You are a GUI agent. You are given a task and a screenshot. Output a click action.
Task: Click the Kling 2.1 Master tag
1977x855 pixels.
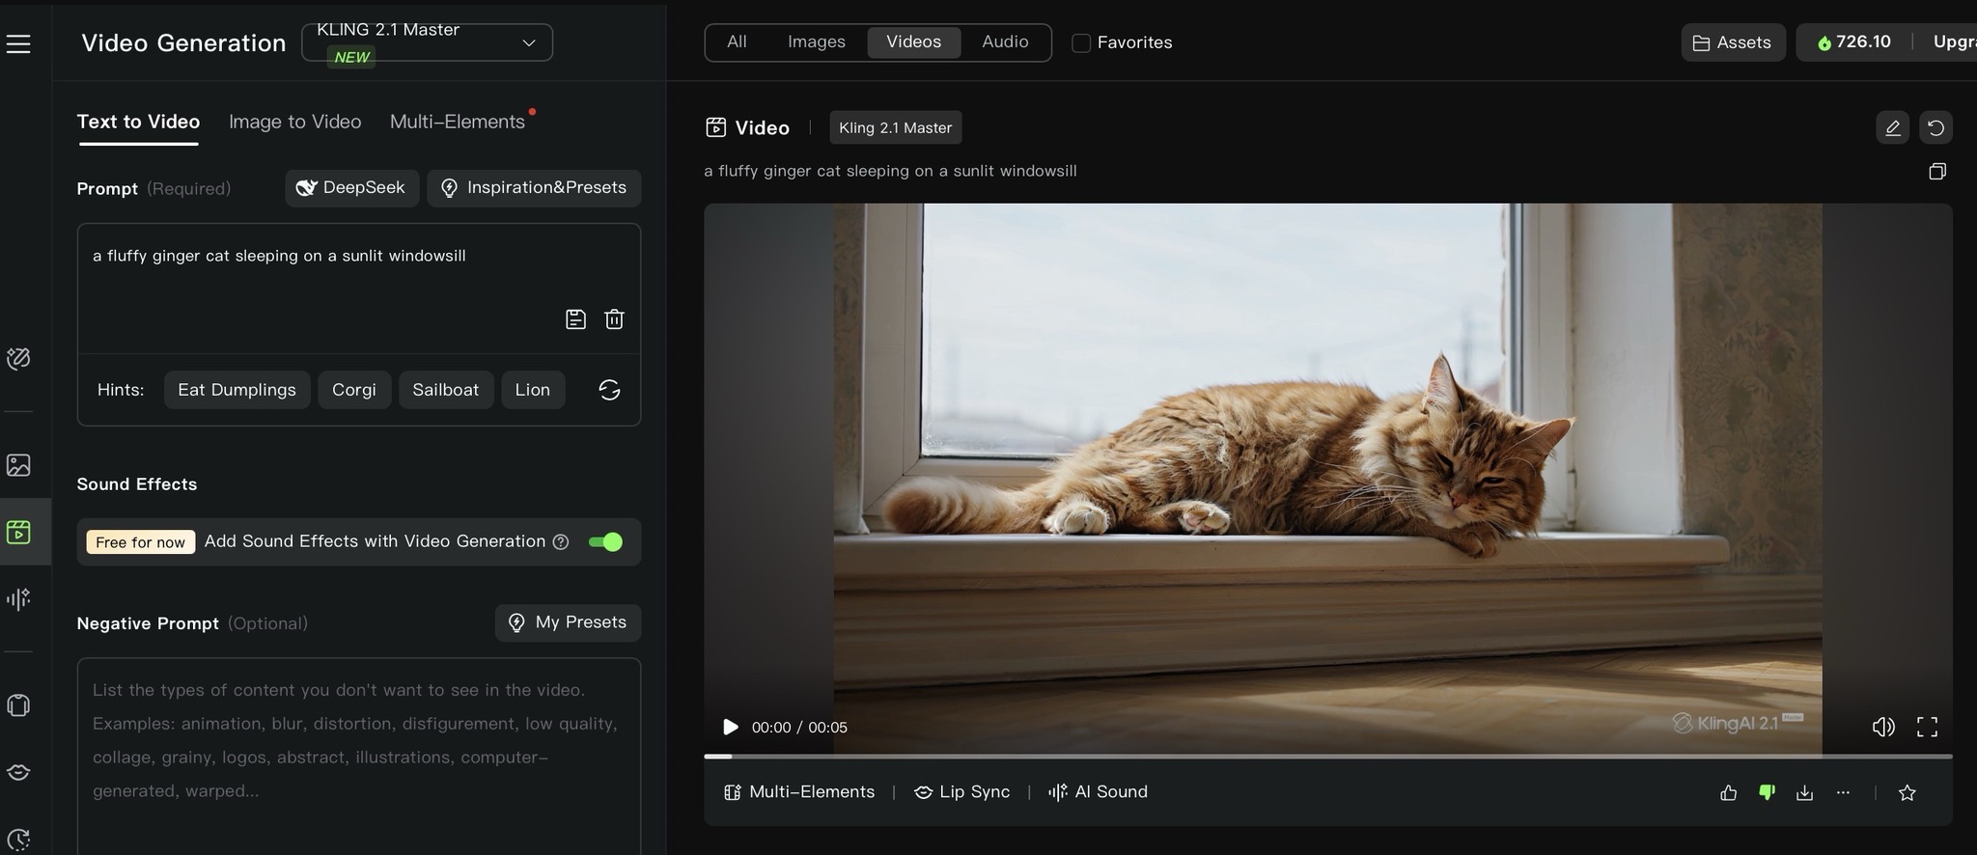895,127
